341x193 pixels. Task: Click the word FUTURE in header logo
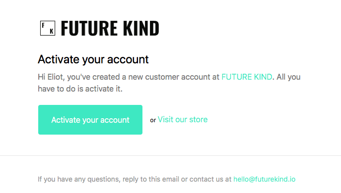click(x=89, y=28)
